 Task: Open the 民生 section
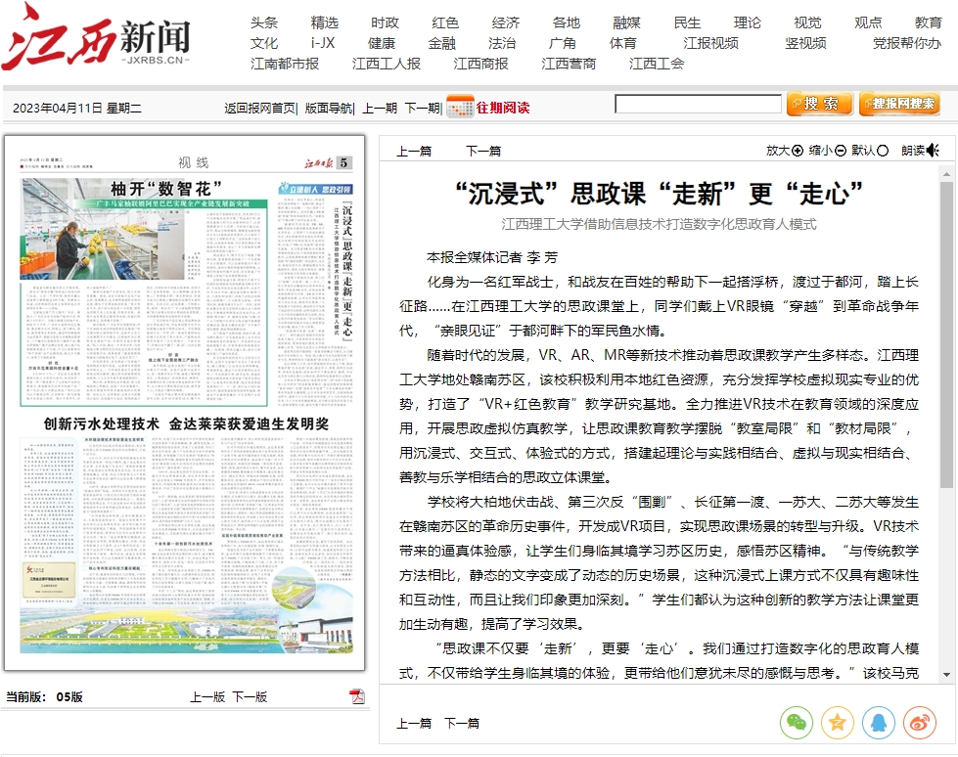coord(687,22)
